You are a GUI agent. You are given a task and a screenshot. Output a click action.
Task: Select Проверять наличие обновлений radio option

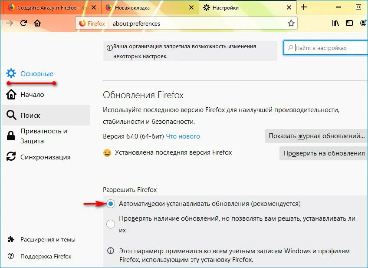click(x=111, y=224)
